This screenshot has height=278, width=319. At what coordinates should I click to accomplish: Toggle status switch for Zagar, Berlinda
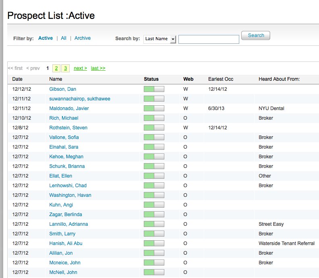click(154, 214)
